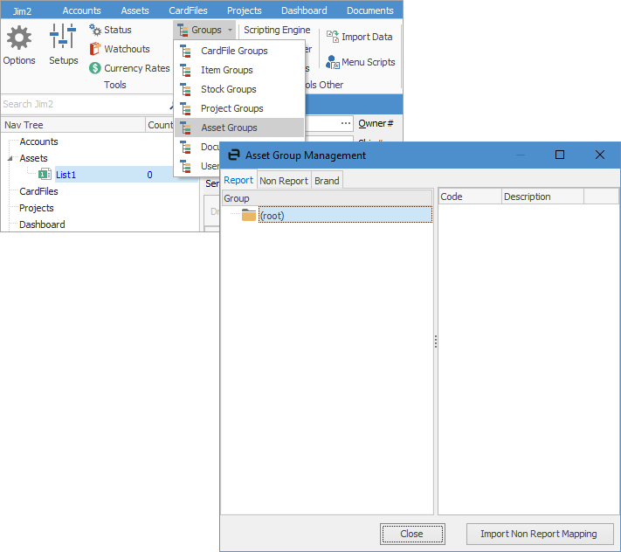Click the Item Groups menu icon
The height and width of the screenshot is (552, 621).
click(x=185, y=70)
